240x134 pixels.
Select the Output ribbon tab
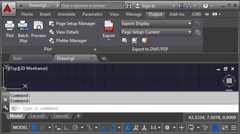pyautogui.click(x=155, y=14)
